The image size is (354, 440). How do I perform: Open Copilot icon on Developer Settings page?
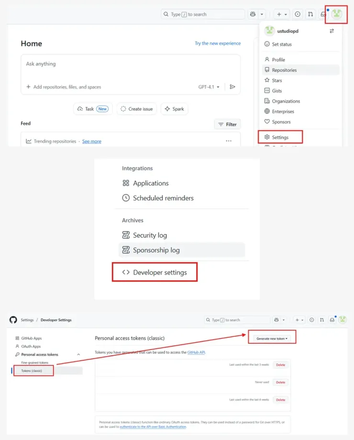(277, 320)
